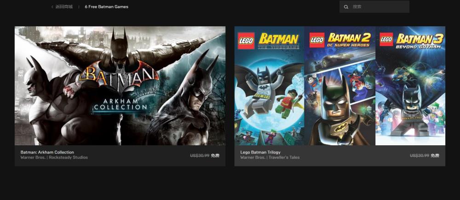Screen dimensions: 460x200
Task: Click 免费 price on Lego Batman Trilogy card
Action: (x=435, y=155)
